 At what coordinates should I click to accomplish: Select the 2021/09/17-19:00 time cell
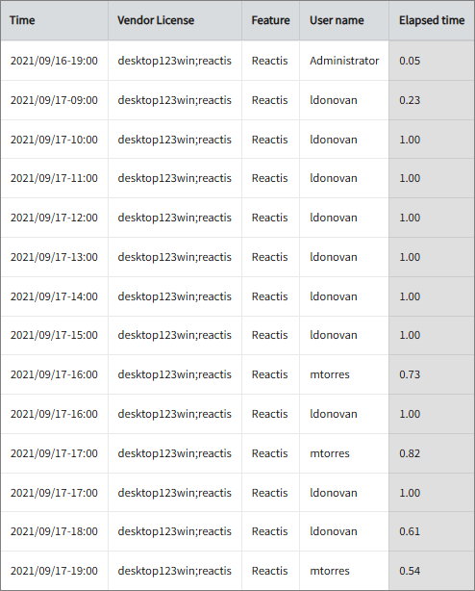54,571
